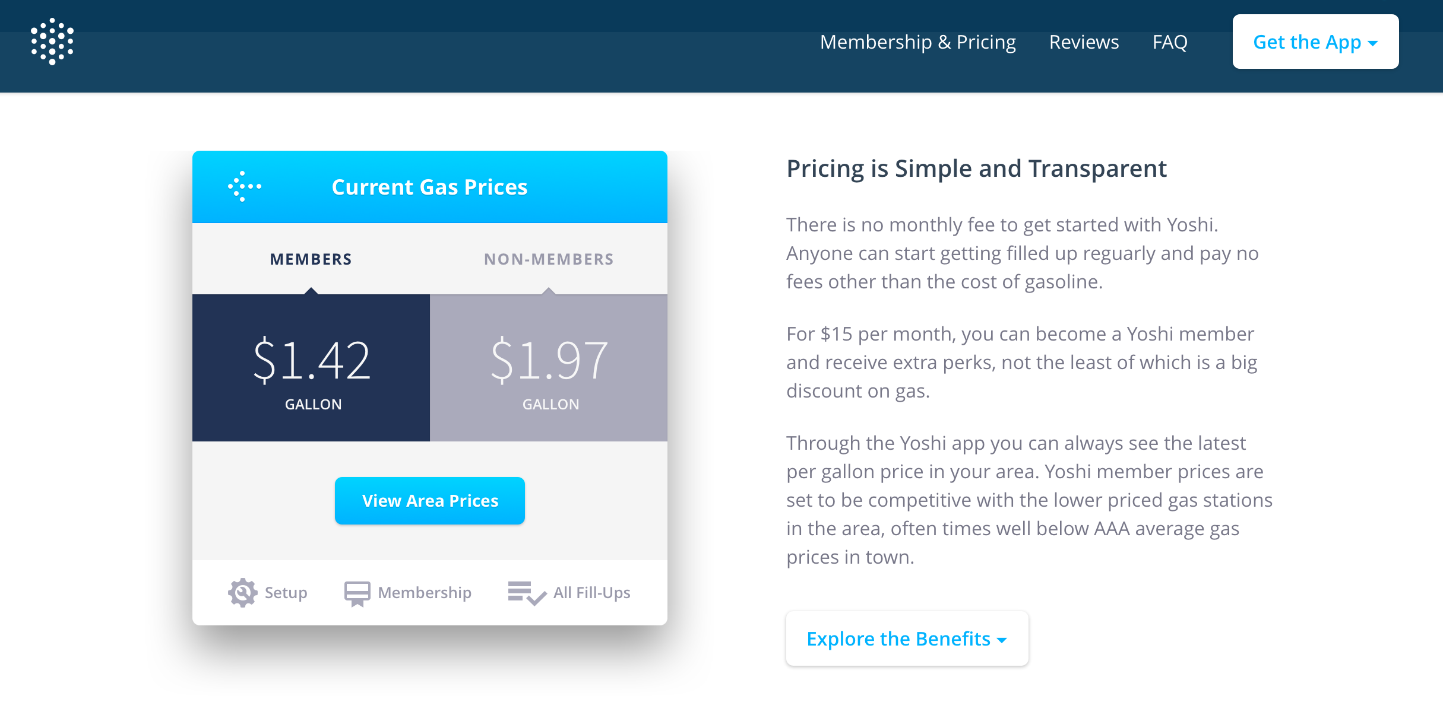Click the Current Gas Prices header title
Viewport: 1443px width, 712px height.
[429, 187]
